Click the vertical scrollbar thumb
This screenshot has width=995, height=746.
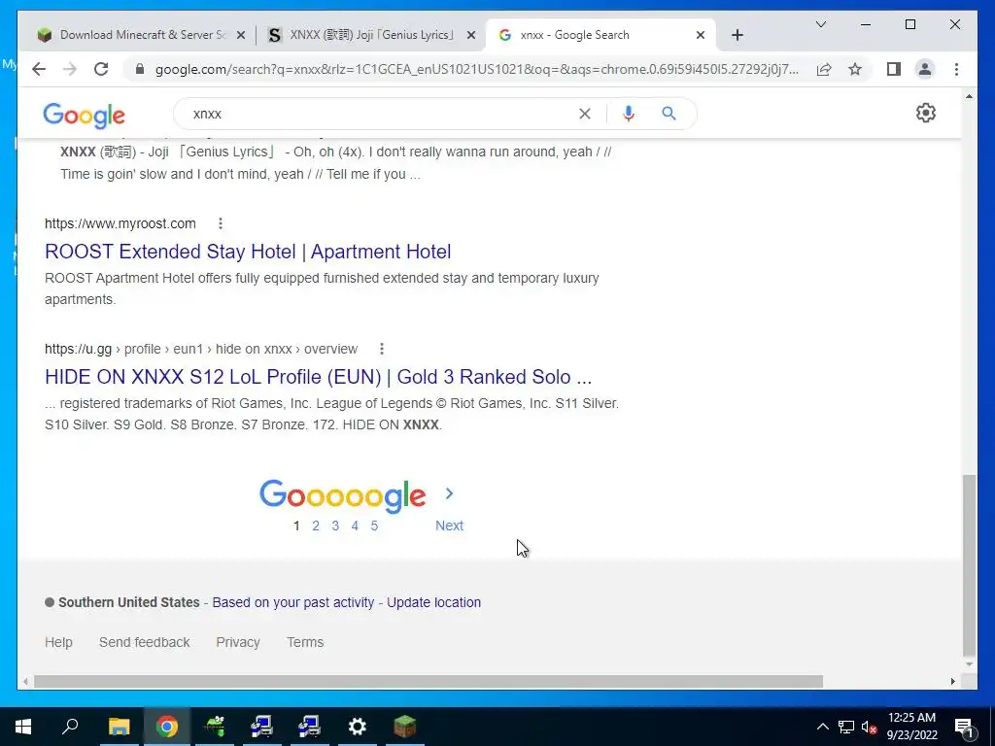click(969, 565)
